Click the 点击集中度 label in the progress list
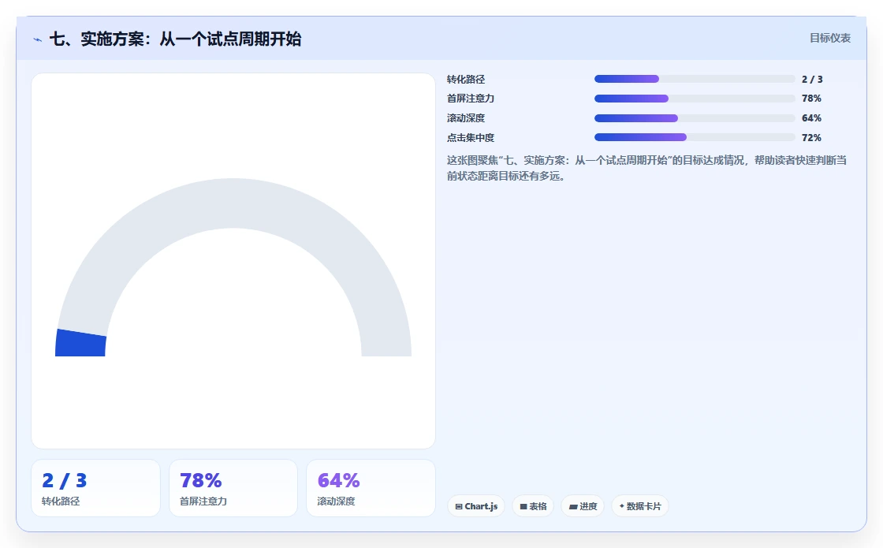The image size is (883, 548). 470,137
